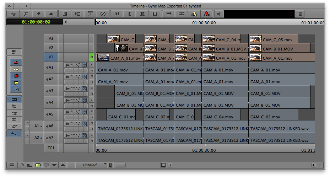Select the last CAM_B_01.MOV audio clip on A3

coord(280,91)
